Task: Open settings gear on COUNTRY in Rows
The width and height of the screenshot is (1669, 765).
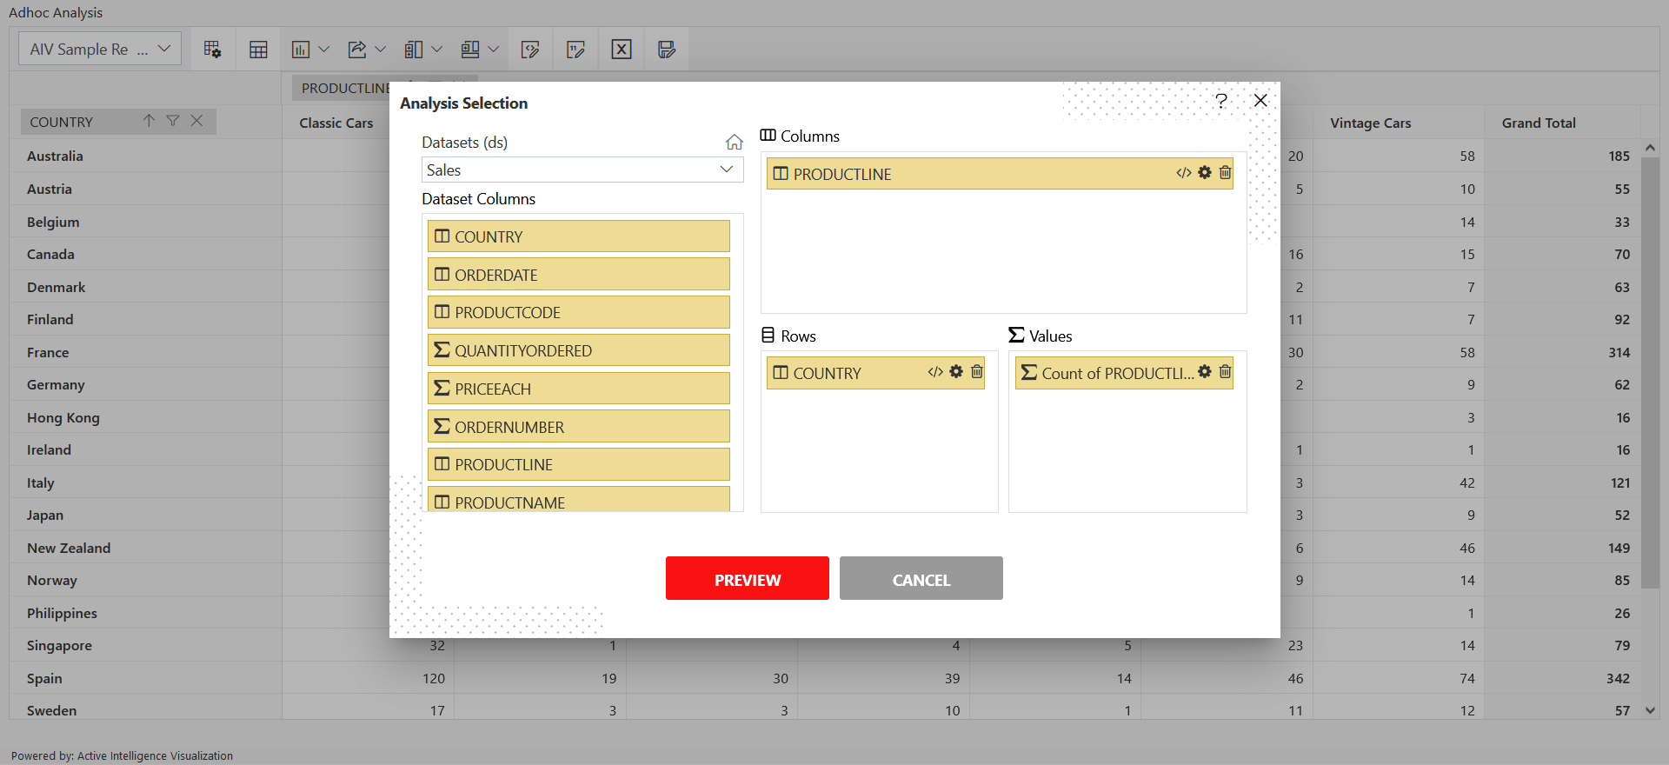Action: point(956,371)
